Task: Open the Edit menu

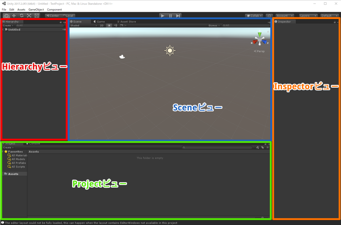Action: 12,10
